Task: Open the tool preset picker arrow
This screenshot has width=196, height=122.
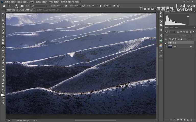Action: click(x=12, y=6)
